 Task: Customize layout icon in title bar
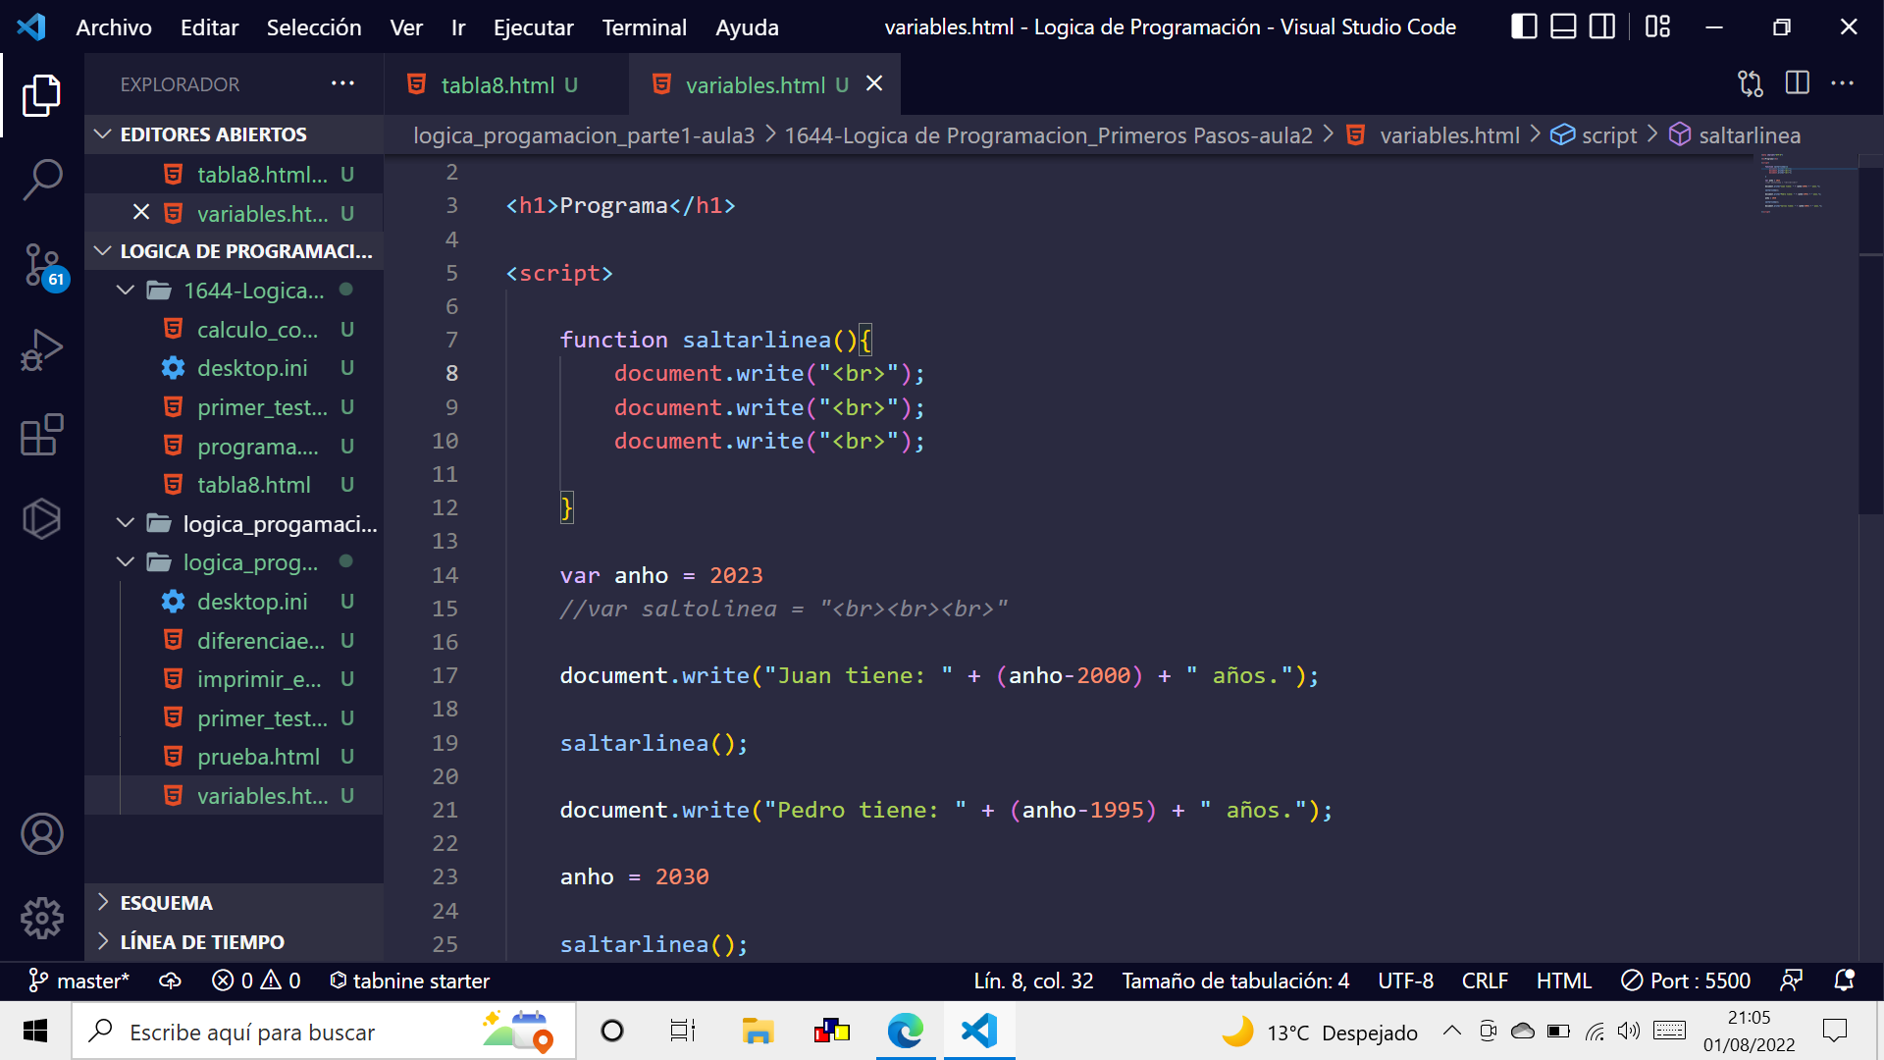click(x=1657, y=26)
